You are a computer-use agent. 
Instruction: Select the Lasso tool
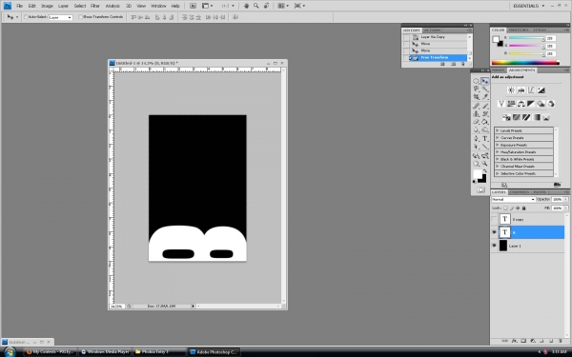pos(476,89)
